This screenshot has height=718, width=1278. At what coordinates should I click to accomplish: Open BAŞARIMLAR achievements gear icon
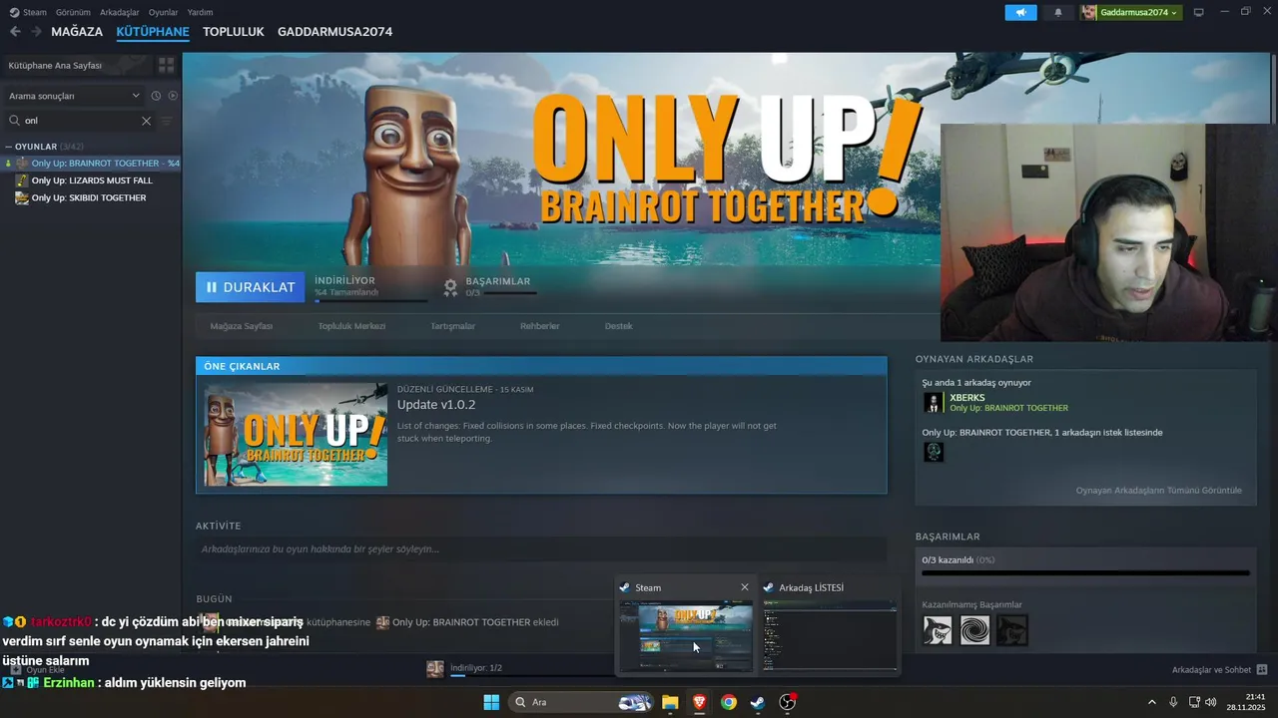[450, 287]
